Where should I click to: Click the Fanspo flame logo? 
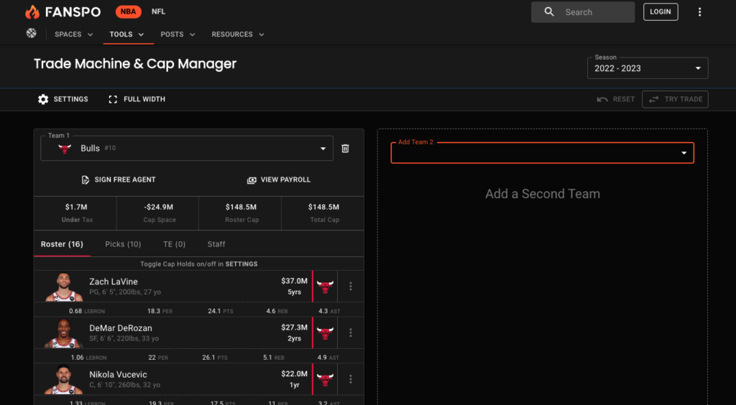coord(32,12)
